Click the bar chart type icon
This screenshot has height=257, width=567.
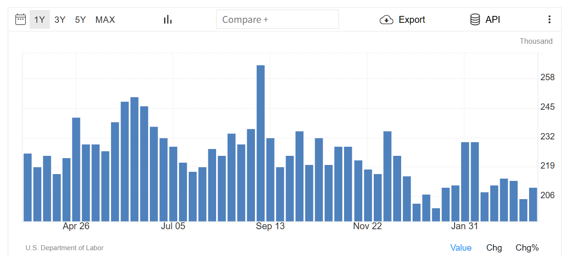[168, 19]
